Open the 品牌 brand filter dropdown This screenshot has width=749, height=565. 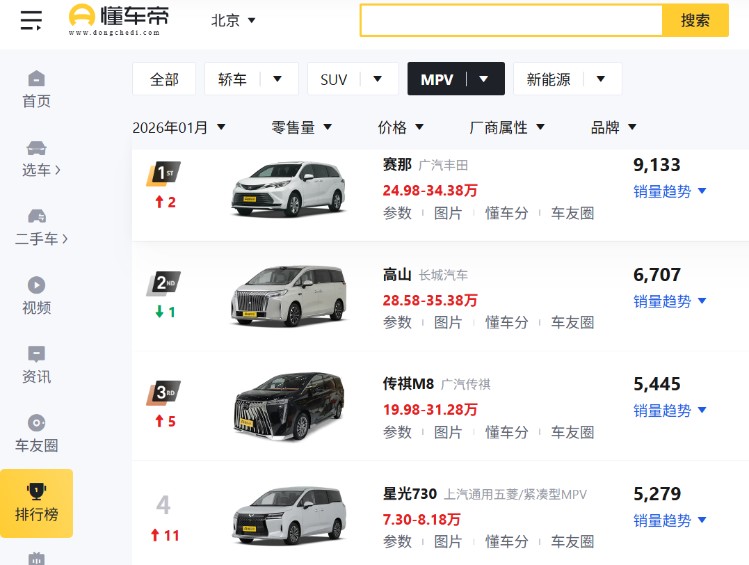pyautogui.click(x=613, y=127)
